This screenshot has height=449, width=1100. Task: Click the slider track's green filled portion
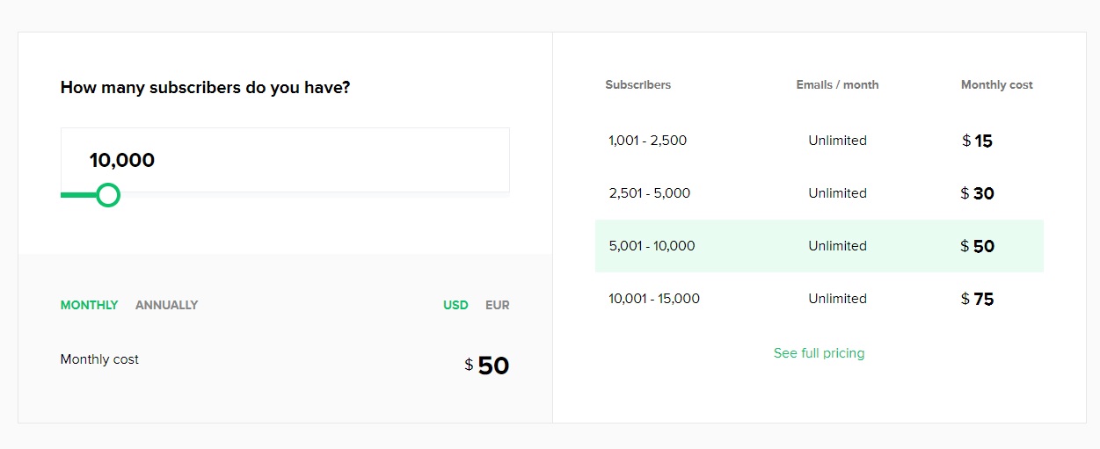click(78, 195)
